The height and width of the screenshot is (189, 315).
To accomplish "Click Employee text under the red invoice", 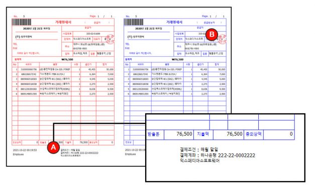I will point(18,154).
